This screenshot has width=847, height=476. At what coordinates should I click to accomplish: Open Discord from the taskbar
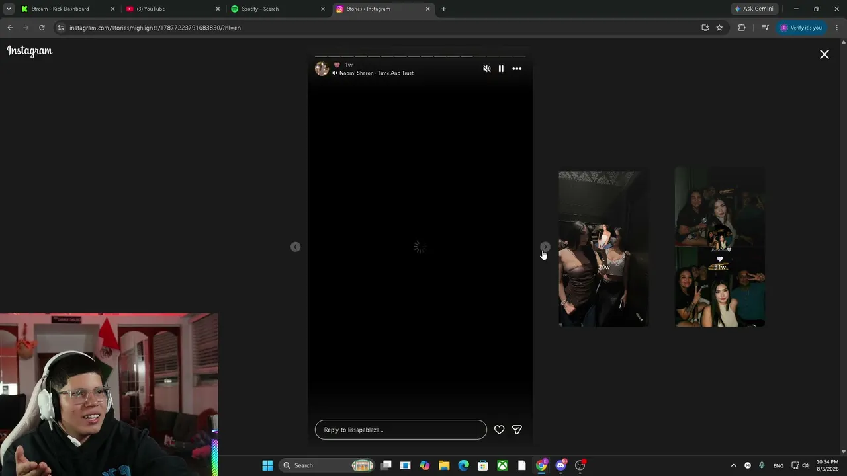tap(560, 465)
